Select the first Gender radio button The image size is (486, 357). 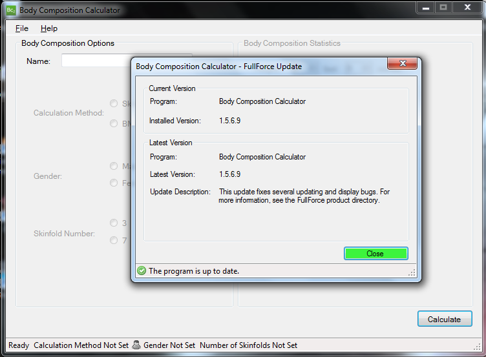coord(114,166)
